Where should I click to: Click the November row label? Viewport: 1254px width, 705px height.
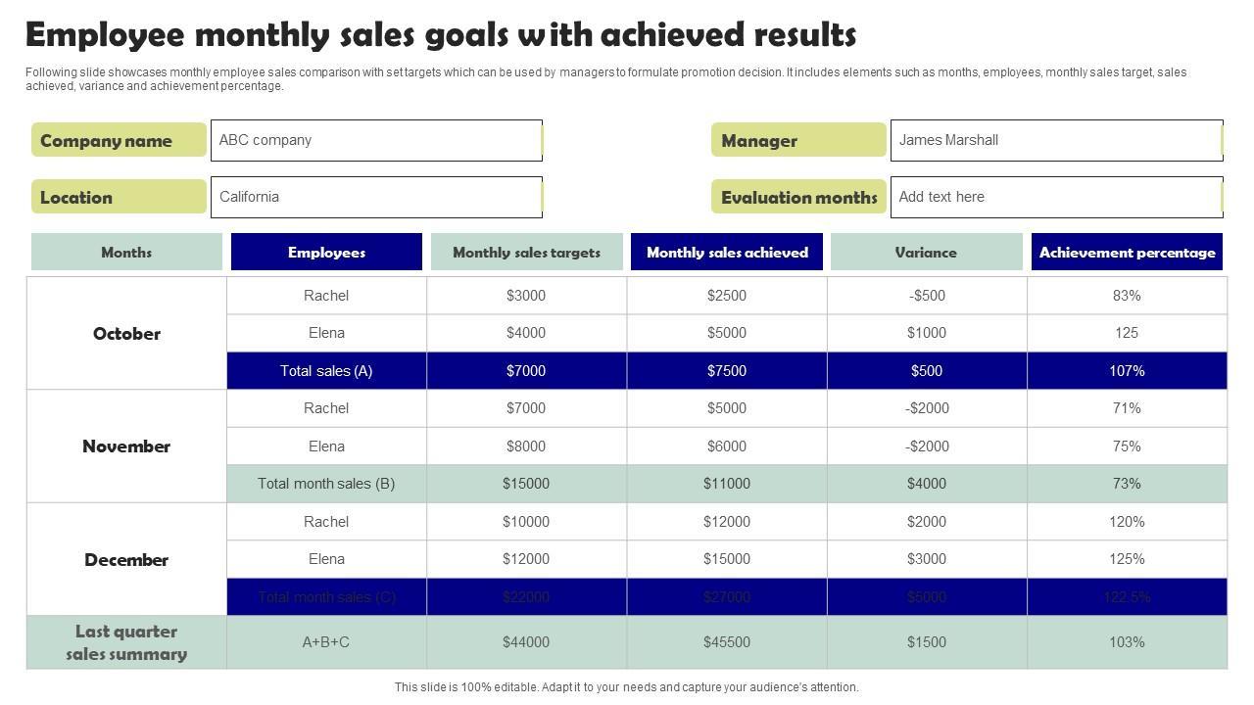tap(126, 446)
